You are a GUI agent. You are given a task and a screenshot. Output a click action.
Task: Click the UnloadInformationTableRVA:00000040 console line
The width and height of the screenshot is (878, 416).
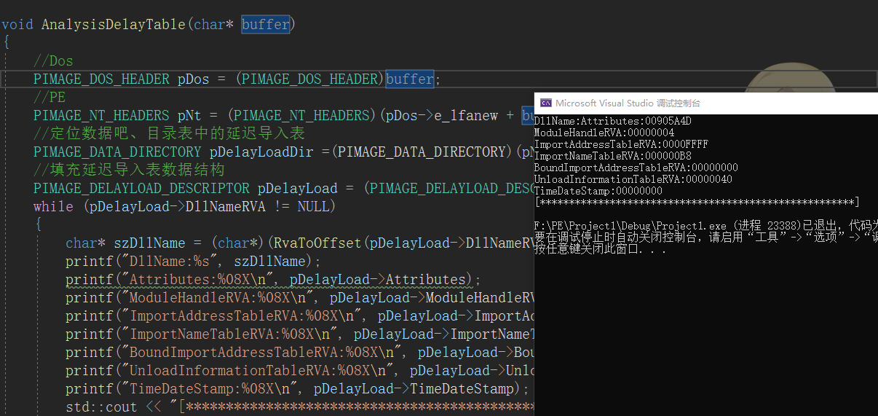point(633,179)
